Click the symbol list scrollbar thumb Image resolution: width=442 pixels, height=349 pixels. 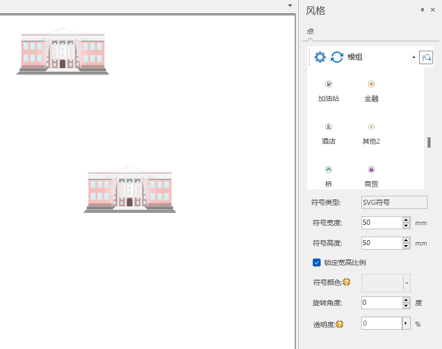pyautogui.click(x=429, y=142)
